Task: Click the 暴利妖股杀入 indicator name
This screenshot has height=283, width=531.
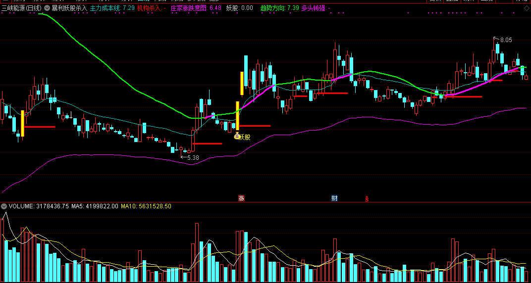Action: 69,8
